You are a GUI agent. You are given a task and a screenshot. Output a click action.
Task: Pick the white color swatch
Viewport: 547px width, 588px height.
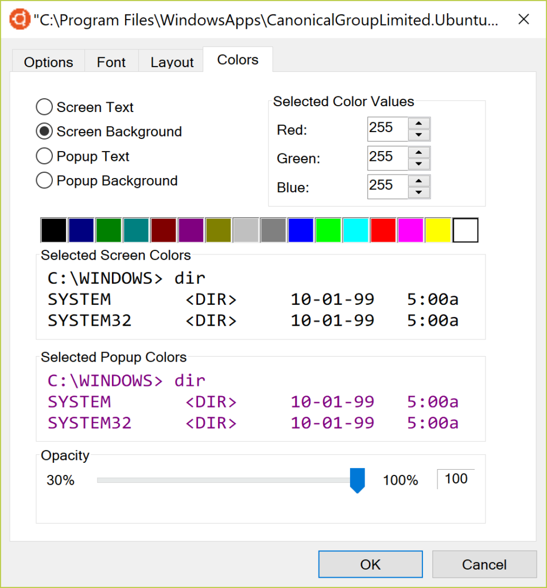465,229
